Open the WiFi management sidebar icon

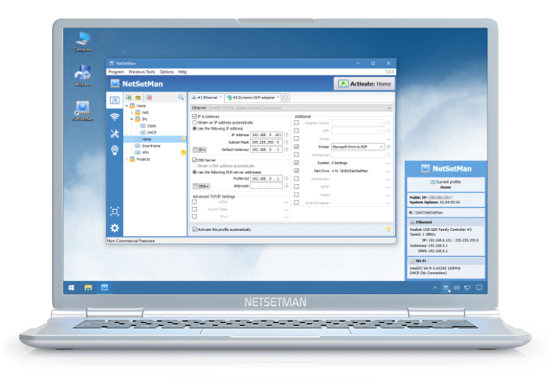(114, 117)
